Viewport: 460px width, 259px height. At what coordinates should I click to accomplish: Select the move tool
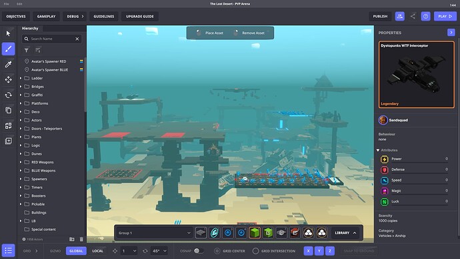coord(8,79)
